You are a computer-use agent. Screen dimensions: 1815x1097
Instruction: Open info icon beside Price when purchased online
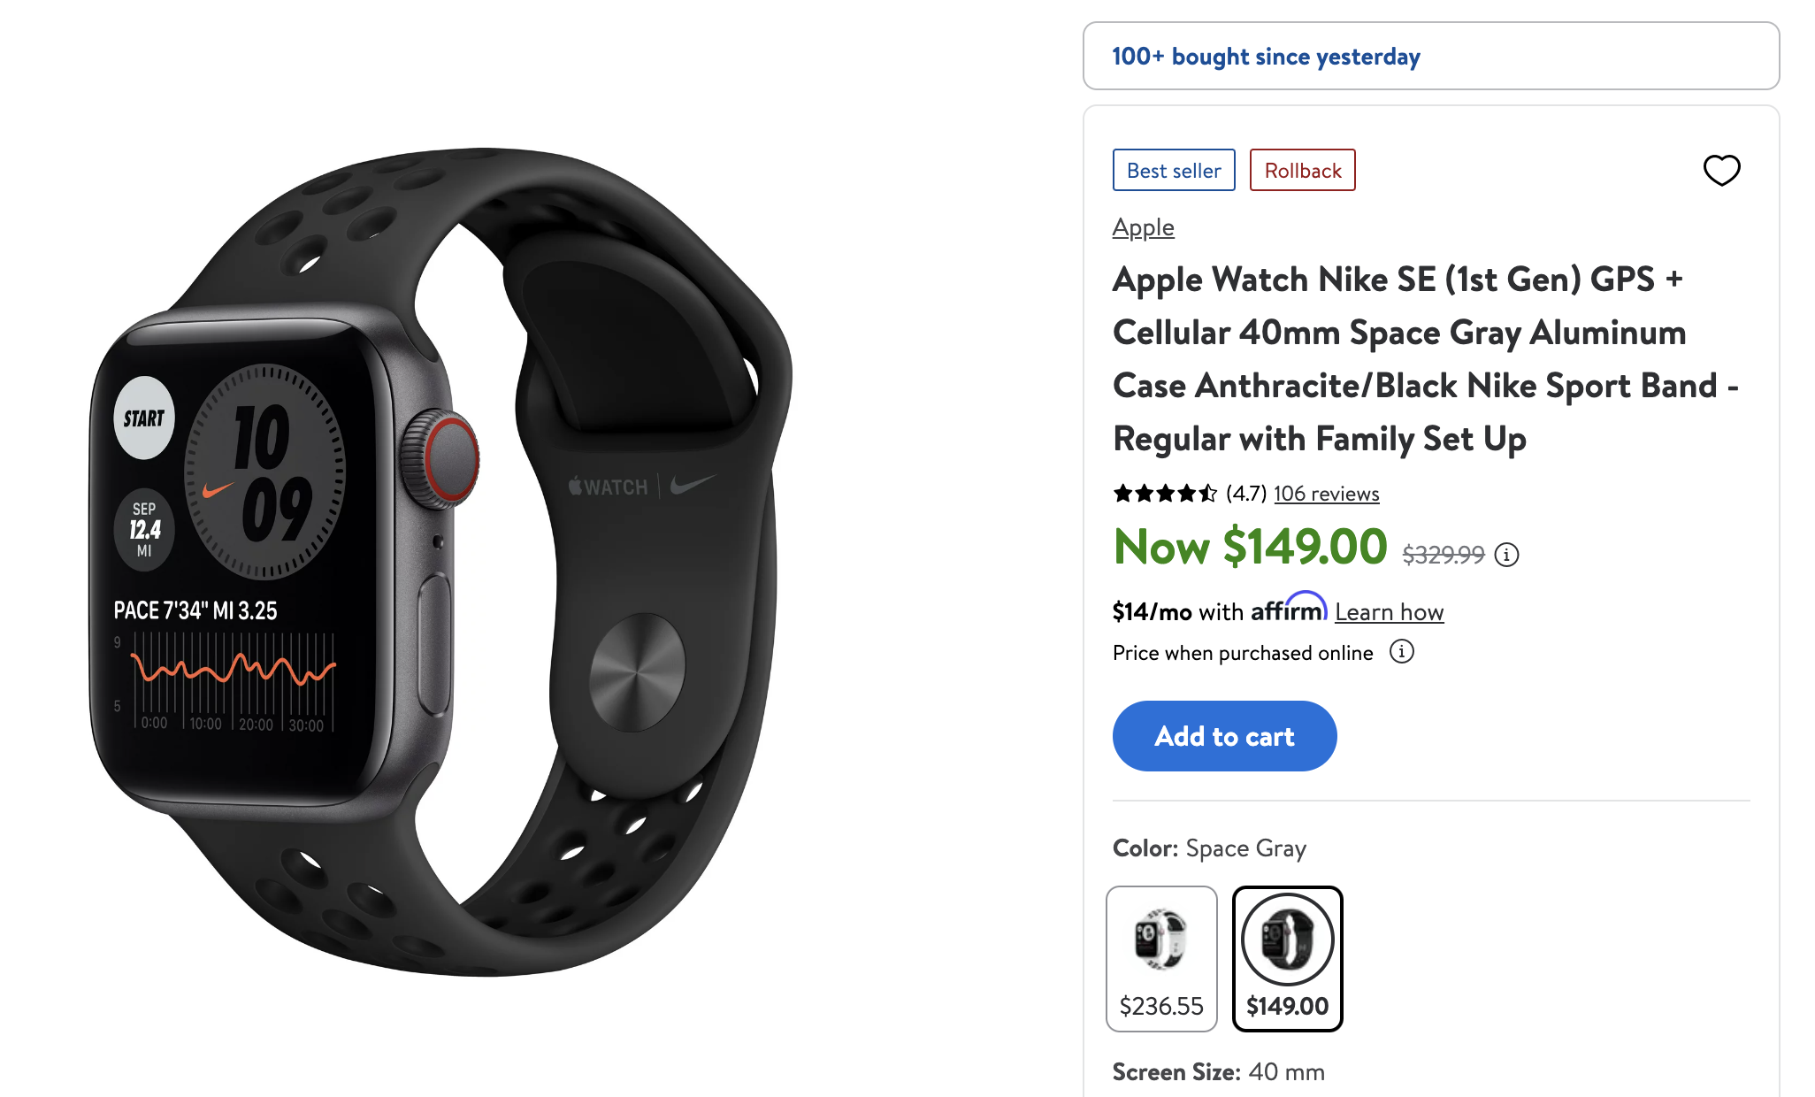click(x=1402, y=652)
